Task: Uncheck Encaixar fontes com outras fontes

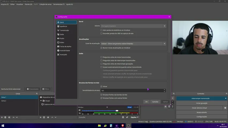Action: (101, 98)
